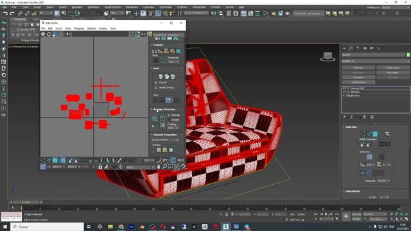Click the object color swatch beside the name field
This screenshot has width=411, height=231.
[x=408, y=55]
